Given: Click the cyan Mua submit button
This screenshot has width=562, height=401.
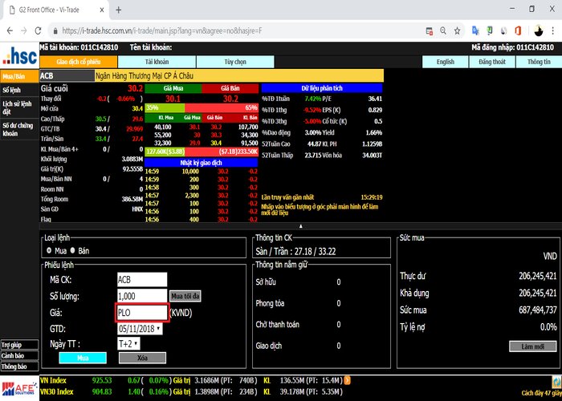Looking at the screenshot, I should coord(83,358).
